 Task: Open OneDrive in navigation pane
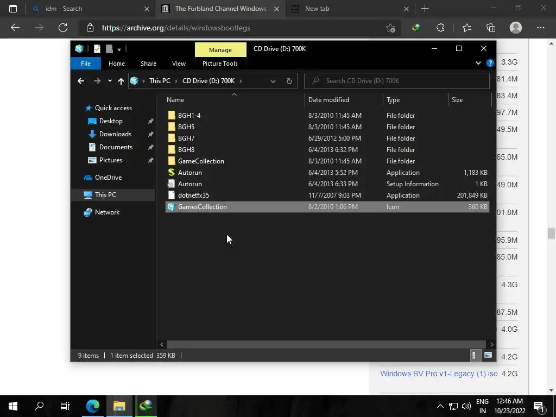[x=108, y=178]
